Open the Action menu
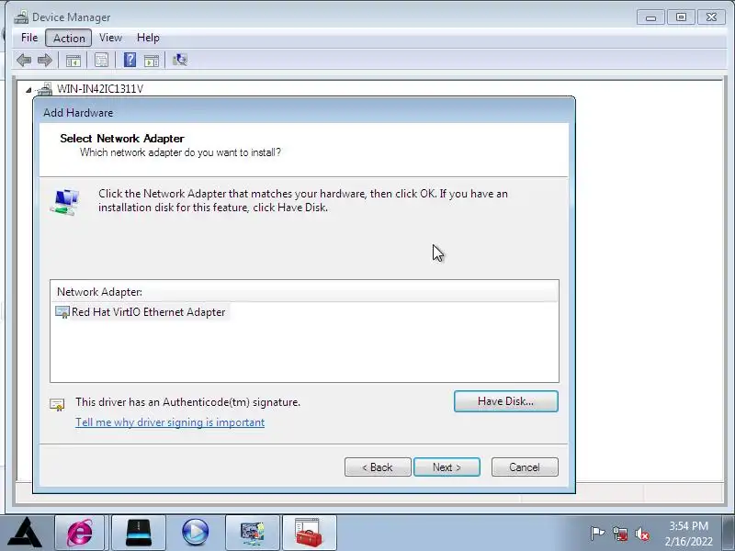The width and height of the screenshot is (735, 551). point(69,38)
